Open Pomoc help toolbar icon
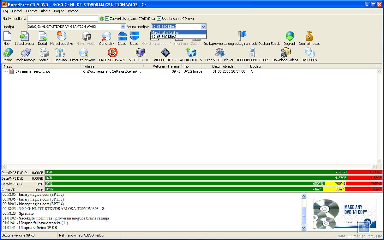Viewport: 384px width, 240px height. (x=8, y=52)
